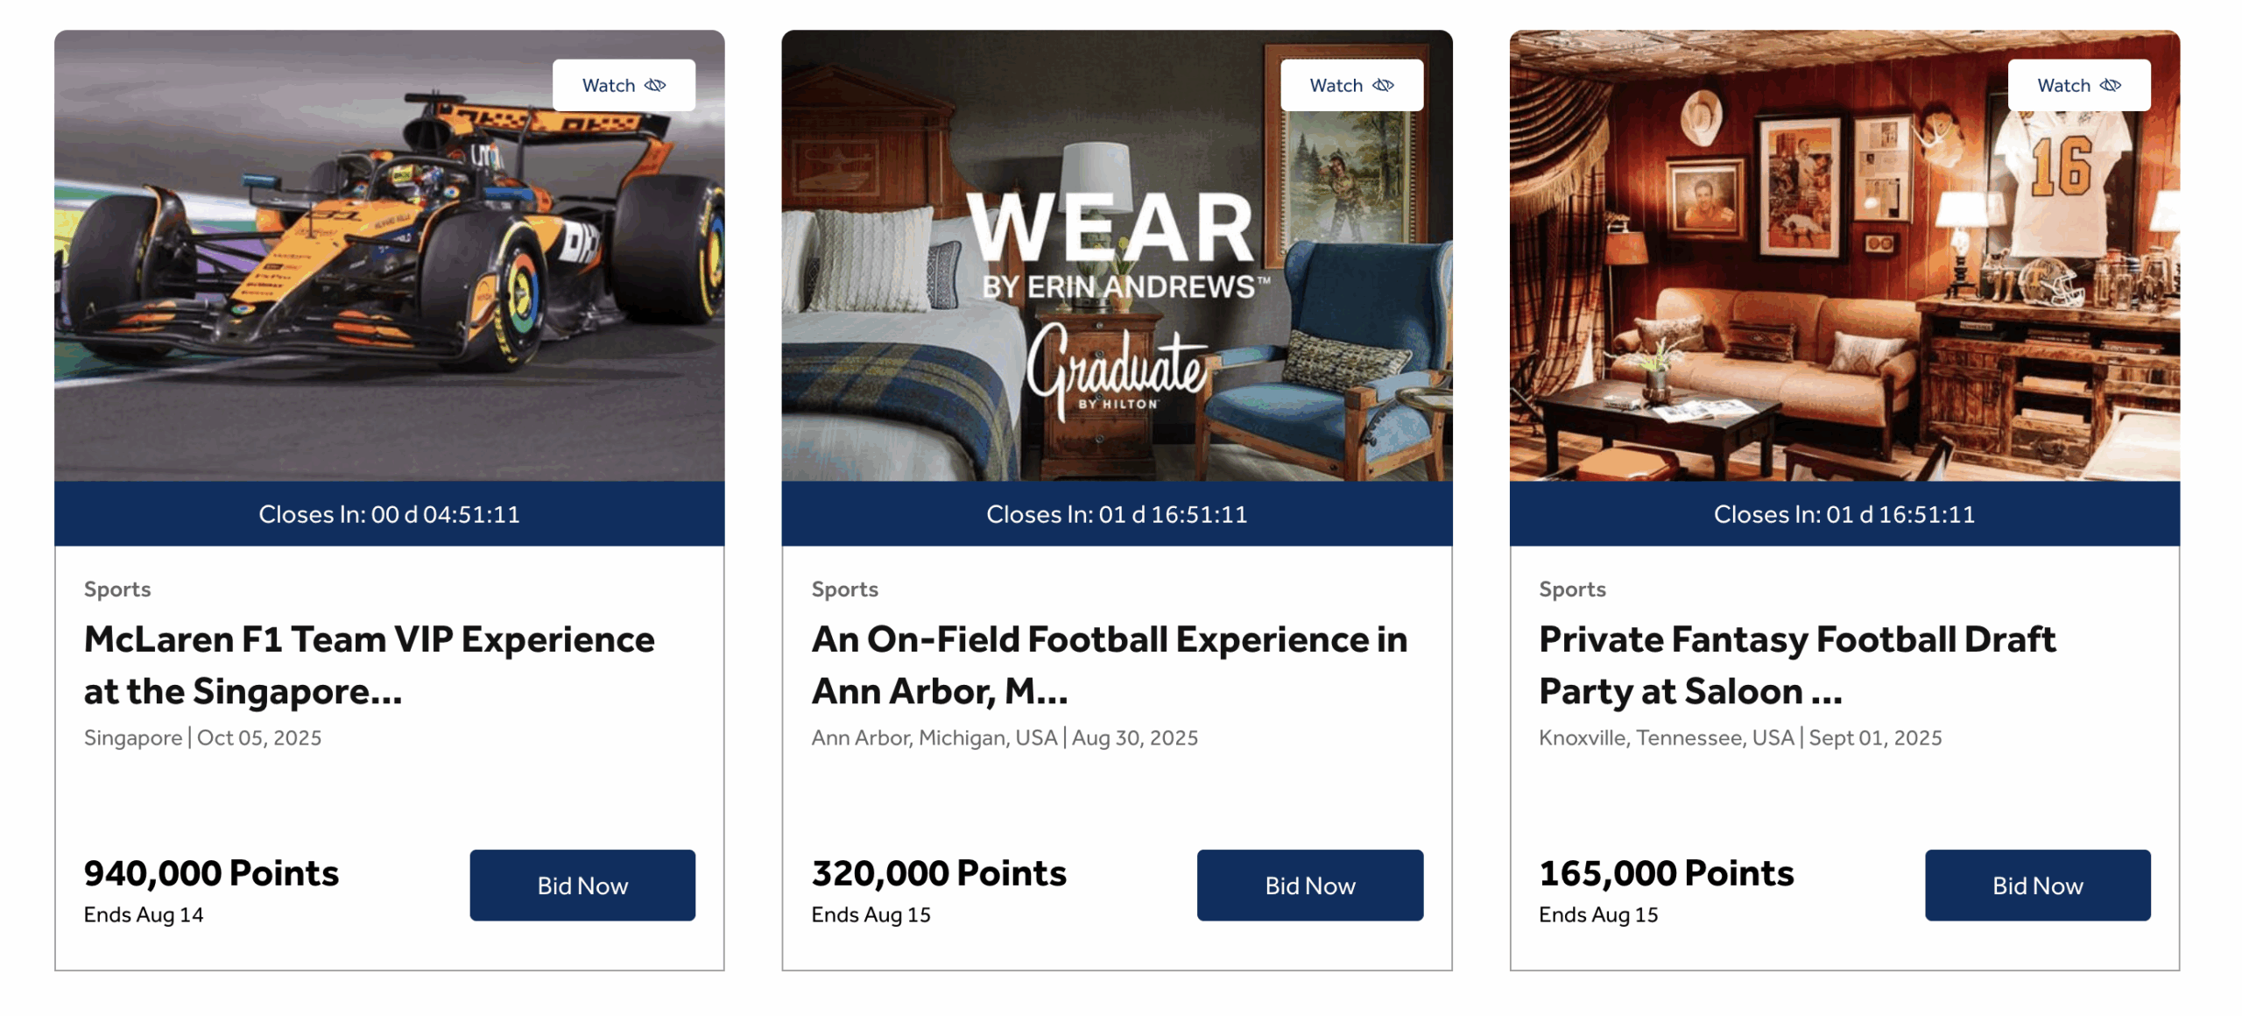Watch the McLaren F1 Team VIP auction
Image resolution: width=2242 pixels, height=1016 pixels.
pyautogui.click(x=624, y=84)
